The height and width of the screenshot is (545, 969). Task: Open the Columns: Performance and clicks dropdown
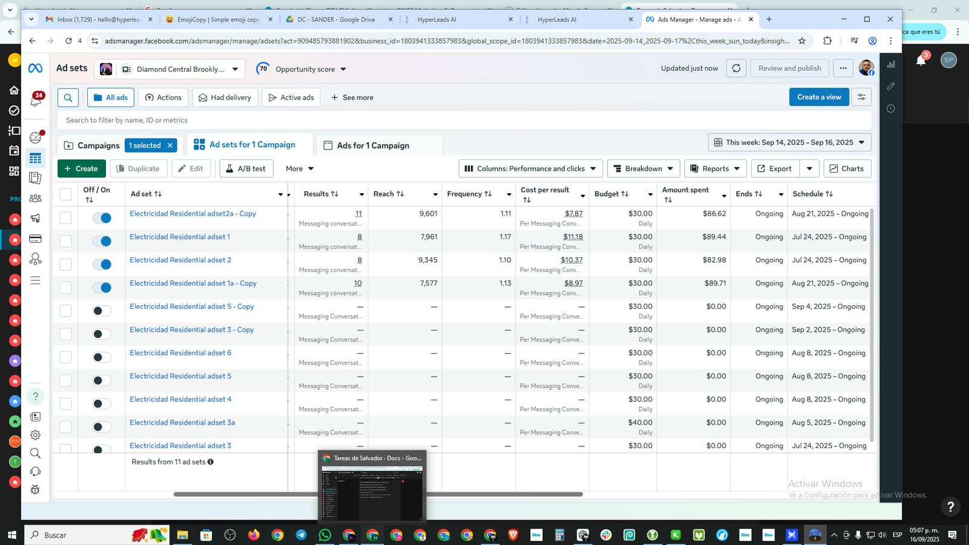click(x=531, y=168)
